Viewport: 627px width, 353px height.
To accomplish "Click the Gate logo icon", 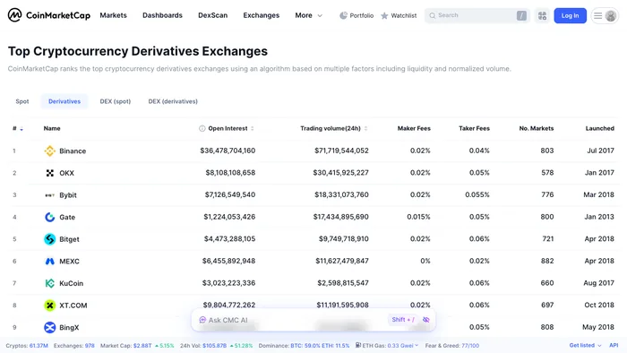I will coord(49,217).
